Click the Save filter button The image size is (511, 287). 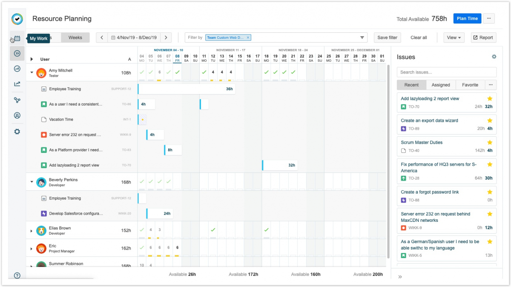coord(387,37)
